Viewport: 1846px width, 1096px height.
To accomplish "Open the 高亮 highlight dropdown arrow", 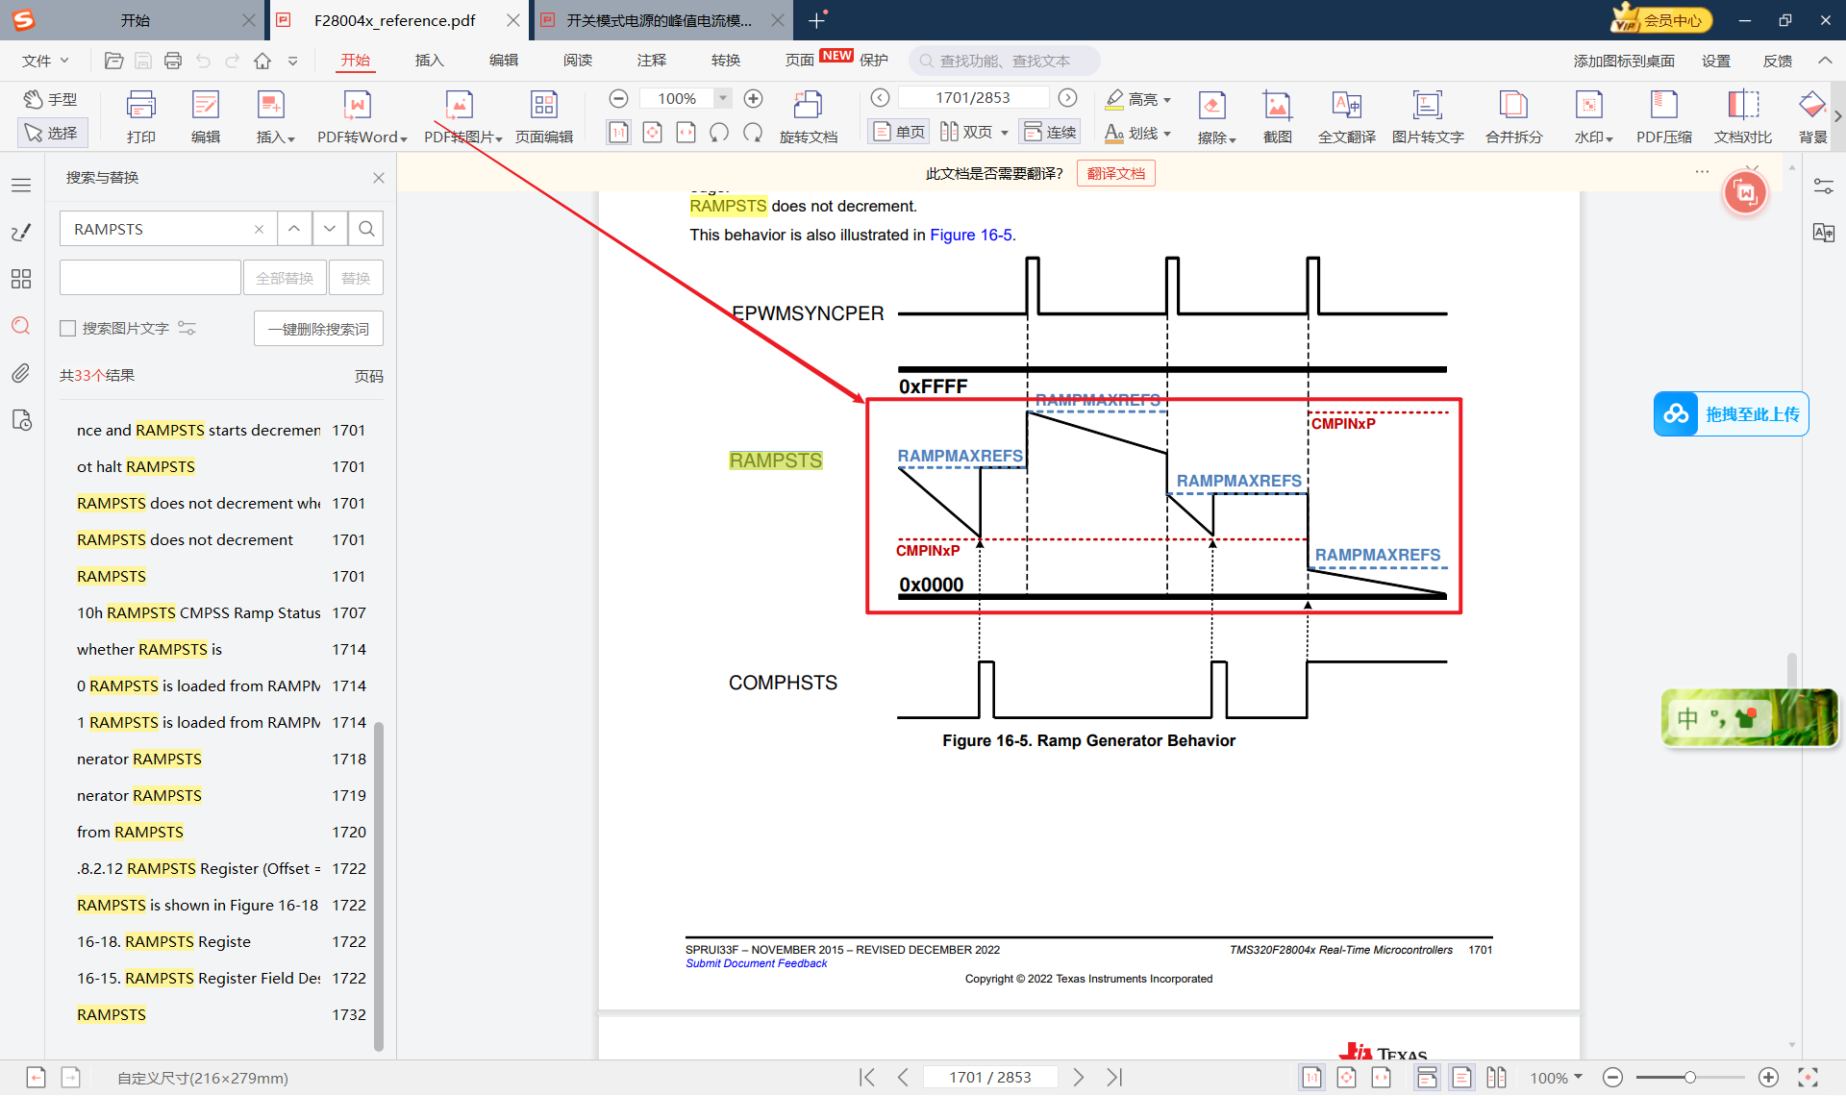I will click(1167, 100).
